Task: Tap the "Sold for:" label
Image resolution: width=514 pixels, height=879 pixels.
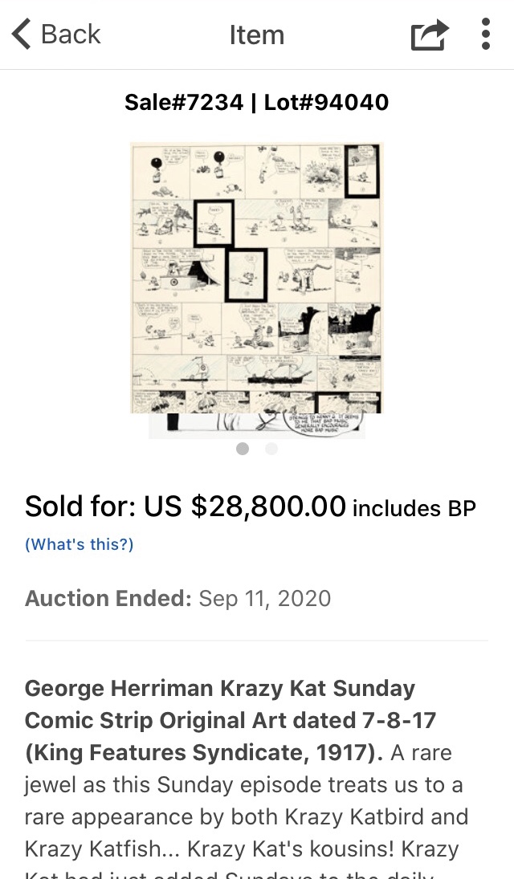Action: 80,507
